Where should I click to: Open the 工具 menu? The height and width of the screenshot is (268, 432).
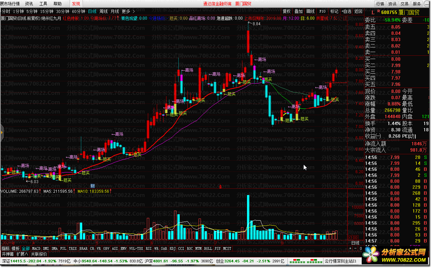pos(43,4)
